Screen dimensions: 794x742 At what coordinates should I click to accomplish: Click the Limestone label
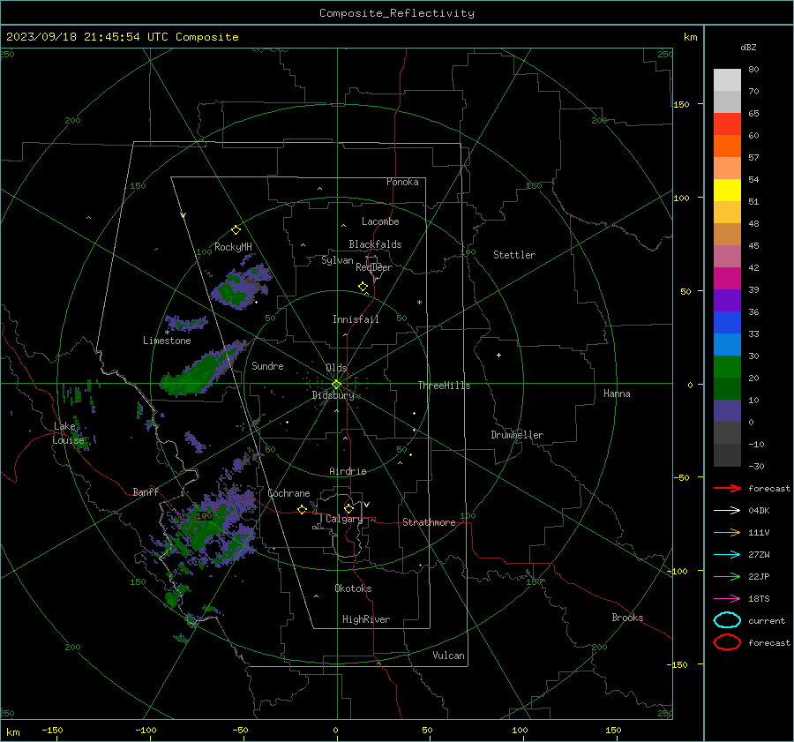[x=167, y=341]
